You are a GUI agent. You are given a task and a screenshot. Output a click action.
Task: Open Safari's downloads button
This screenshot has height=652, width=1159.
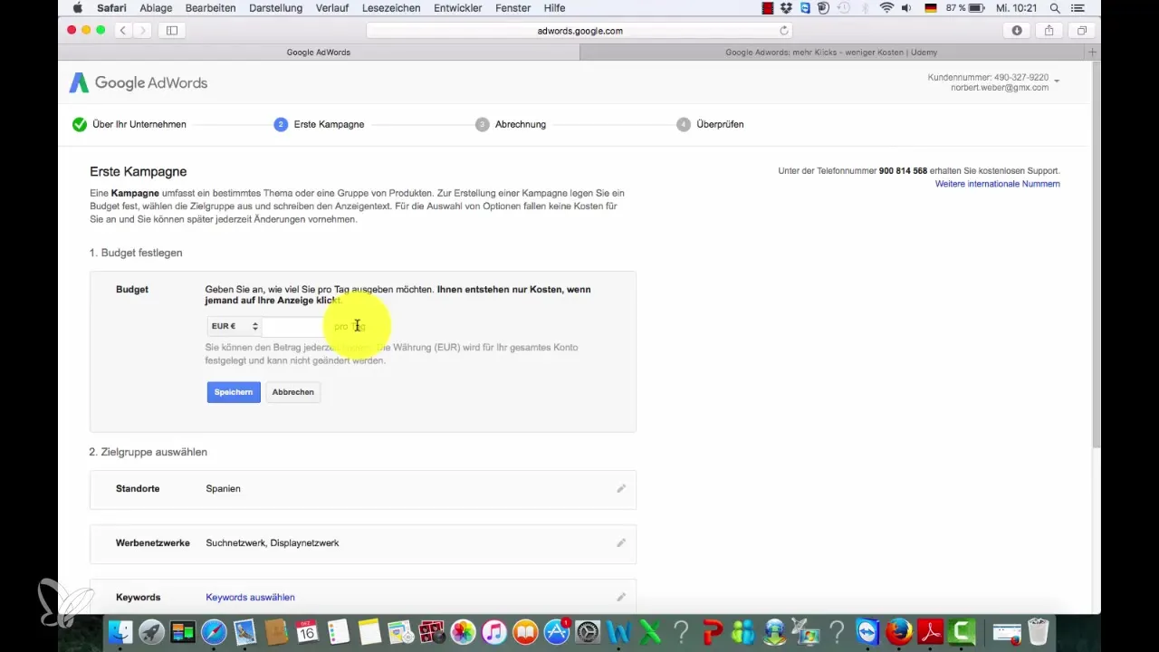(x=1017, y=31)
